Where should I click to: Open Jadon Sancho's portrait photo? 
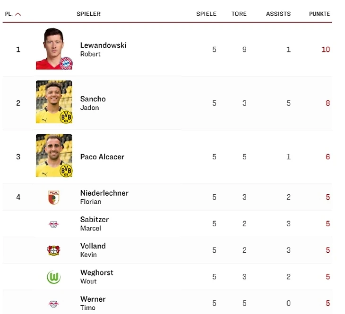[x=54, y=102]
